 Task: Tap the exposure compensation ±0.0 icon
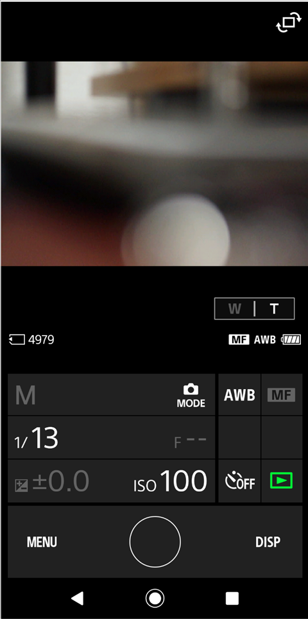[x=21, y=485]
